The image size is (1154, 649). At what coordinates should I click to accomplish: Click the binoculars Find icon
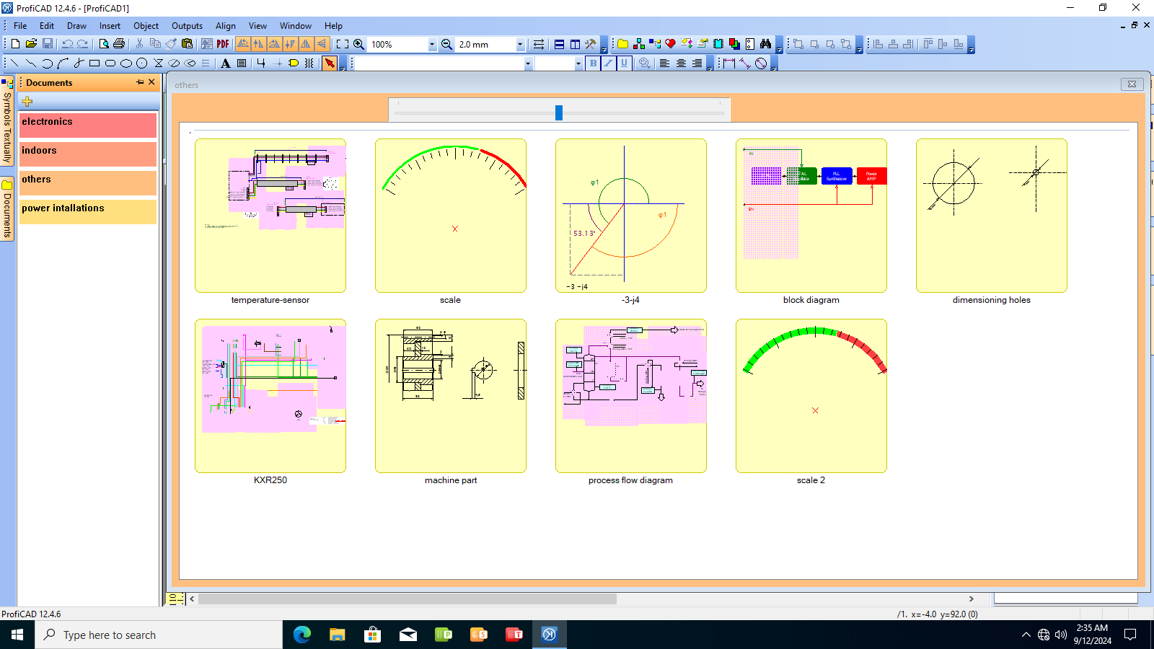point(765,44)
